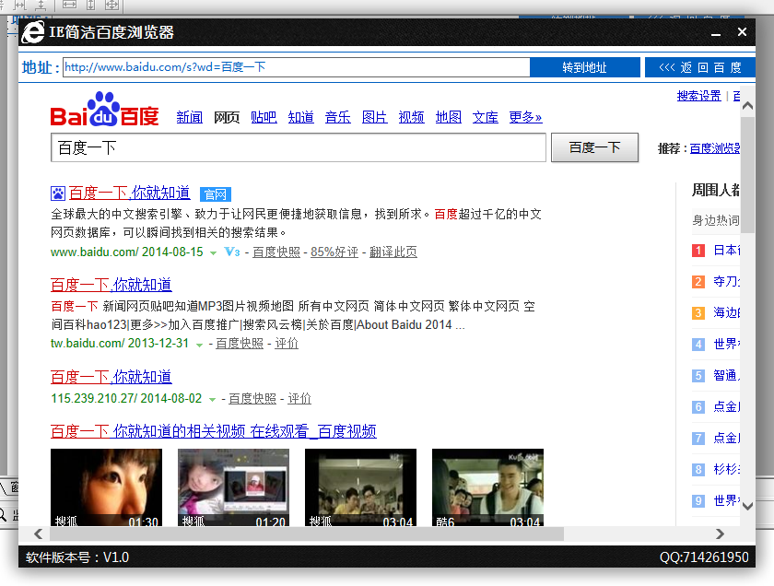Click rank number 1 badge in hot list
774x586 pixels.
click(698, 251)
